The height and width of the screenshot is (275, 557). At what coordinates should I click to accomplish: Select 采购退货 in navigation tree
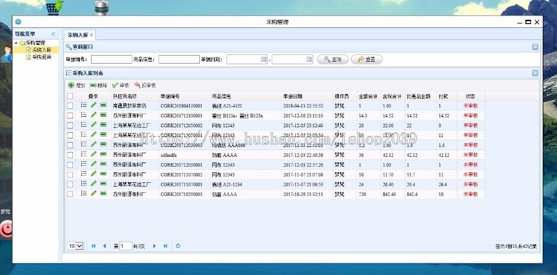point(41,57)
